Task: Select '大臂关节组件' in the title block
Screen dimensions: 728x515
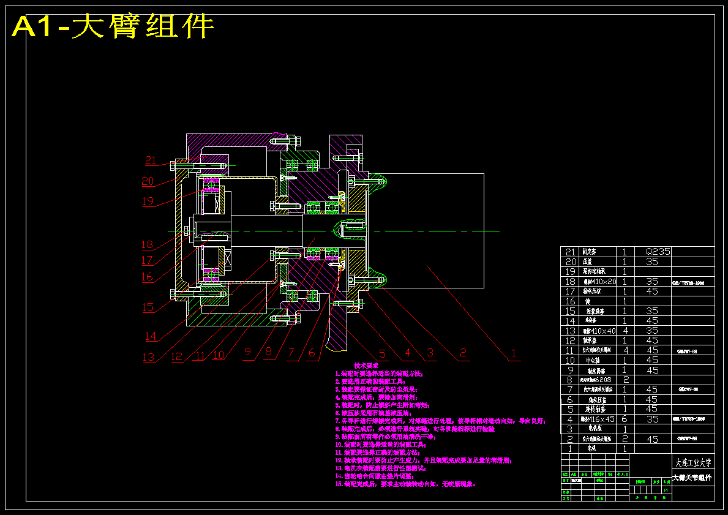Action: point(692,478)
